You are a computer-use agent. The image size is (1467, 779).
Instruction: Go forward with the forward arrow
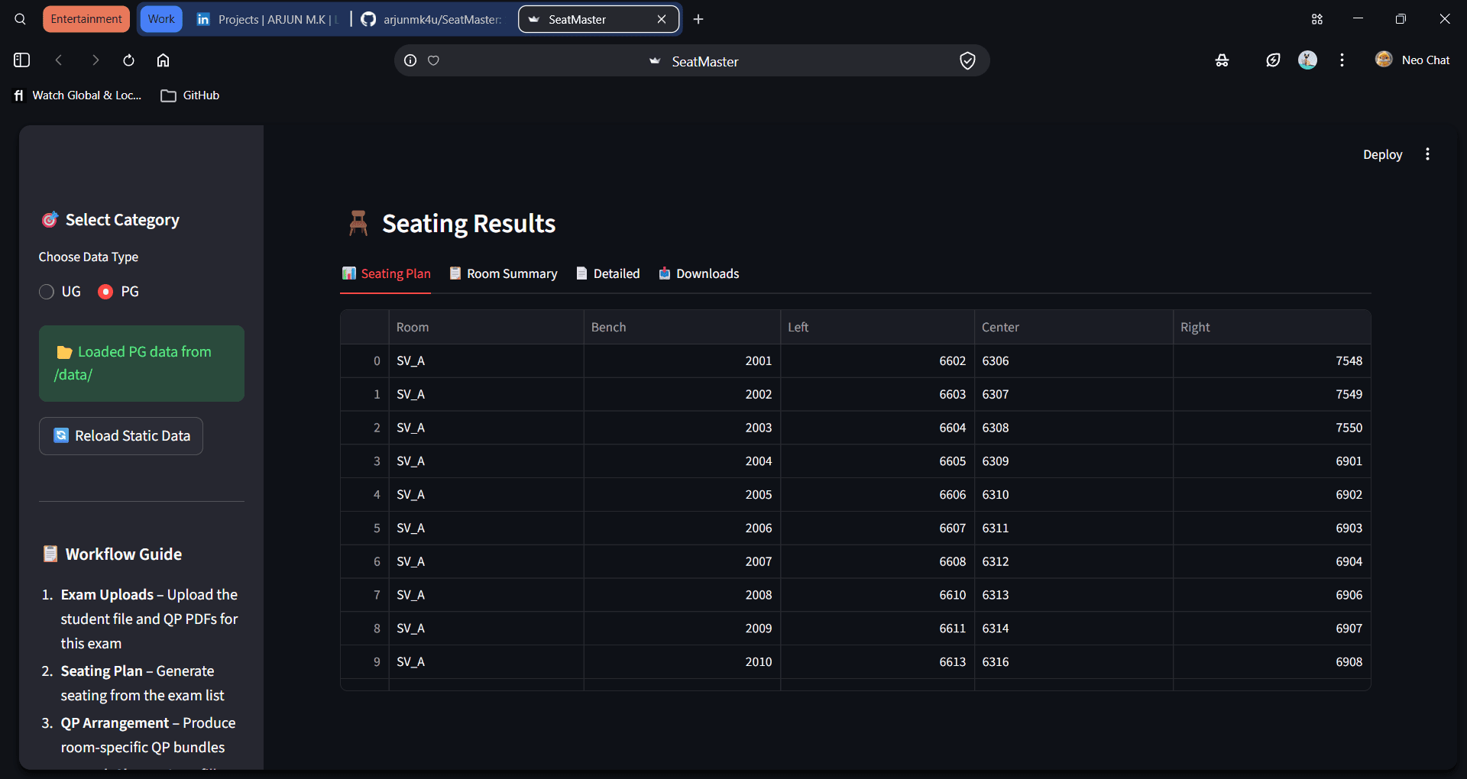95,60
